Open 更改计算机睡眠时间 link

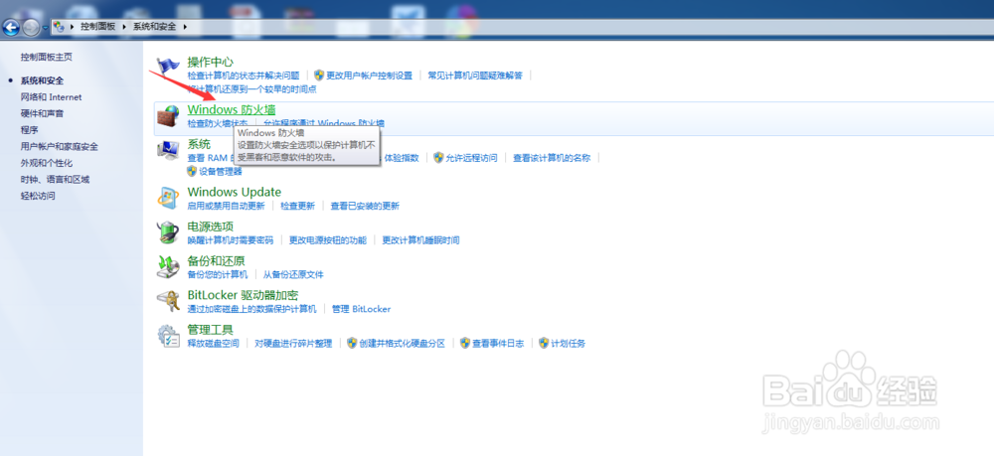pyautogui.click(x=420, y=240)
